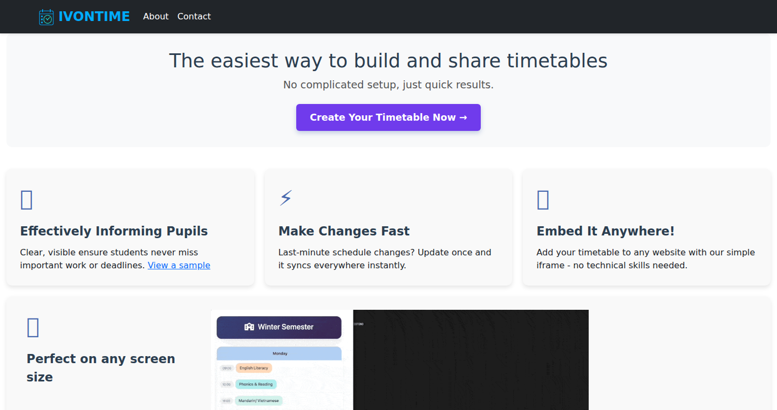Click the lightning bolt icon in Make Changes Fast
777x410 pixels.
[285, 198]
